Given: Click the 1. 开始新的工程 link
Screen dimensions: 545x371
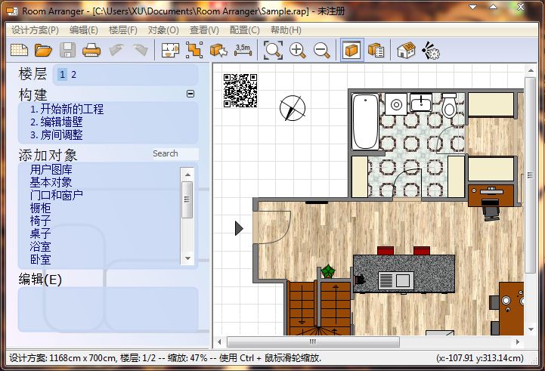Looking at the screenshot, I should [x=67, y=109].
